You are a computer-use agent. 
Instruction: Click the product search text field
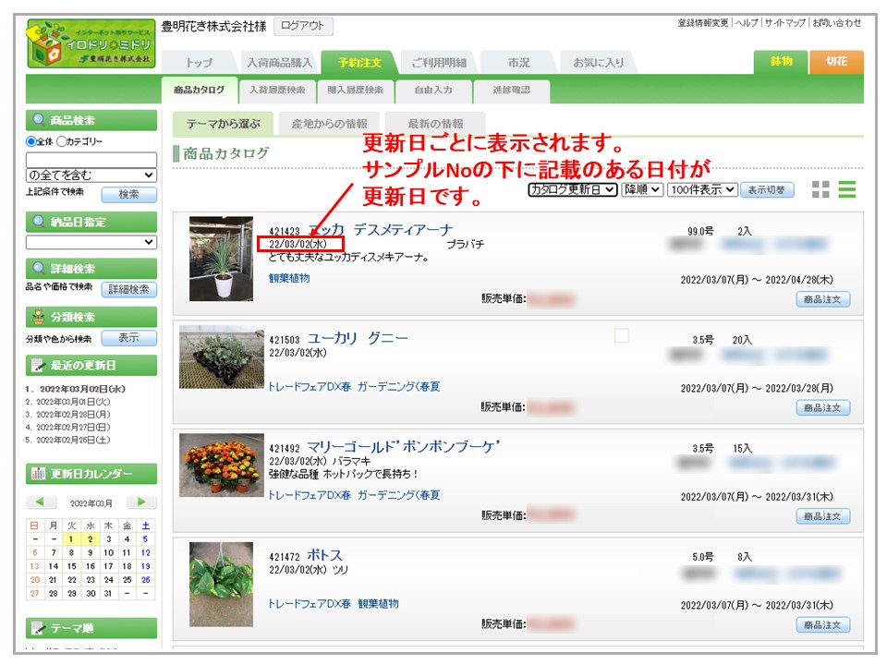(91, 160)
